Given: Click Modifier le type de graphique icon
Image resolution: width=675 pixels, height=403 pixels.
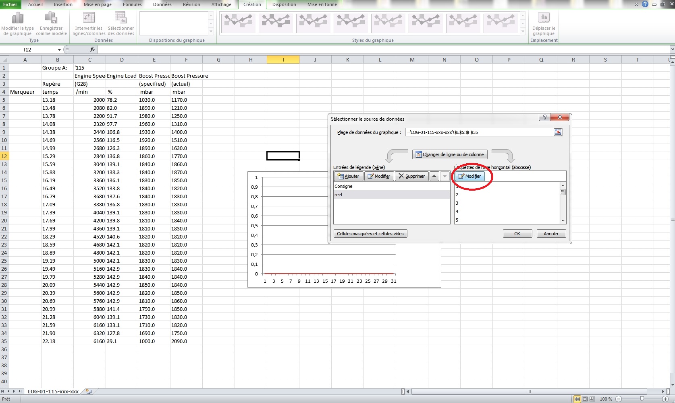Looking at the screenshot, I should (x=17, y=19).
